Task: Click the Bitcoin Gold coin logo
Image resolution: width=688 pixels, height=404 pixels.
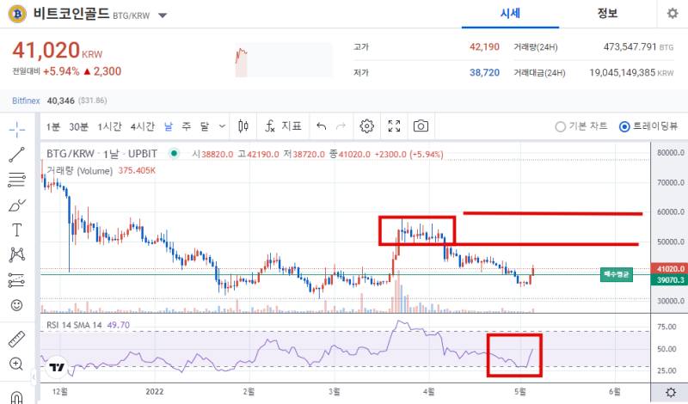Action: tap(17, 15)
